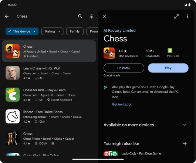Toggle the Family filter chip
The height and width of the screenshot is (163, 196).
pos(75,31)
